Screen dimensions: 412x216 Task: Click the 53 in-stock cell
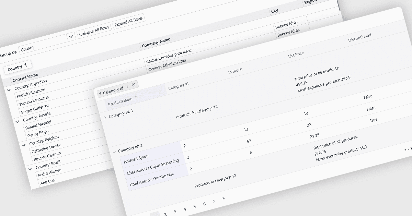coord(249,141)
